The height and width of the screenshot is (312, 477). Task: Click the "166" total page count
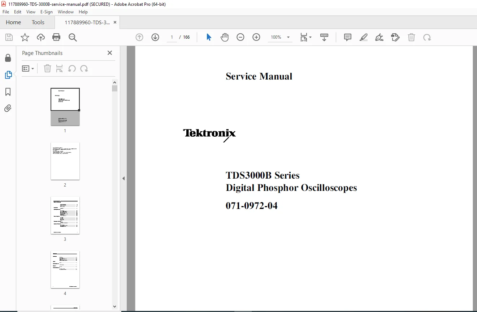(186, 37)
